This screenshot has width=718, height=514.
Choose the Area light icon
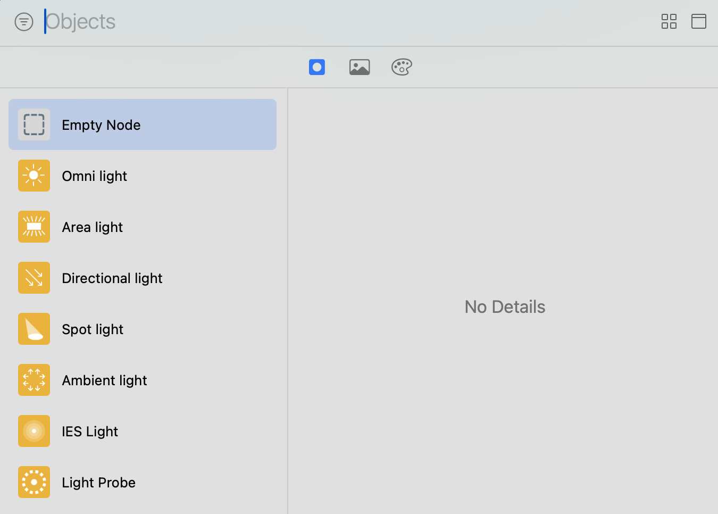34,227
